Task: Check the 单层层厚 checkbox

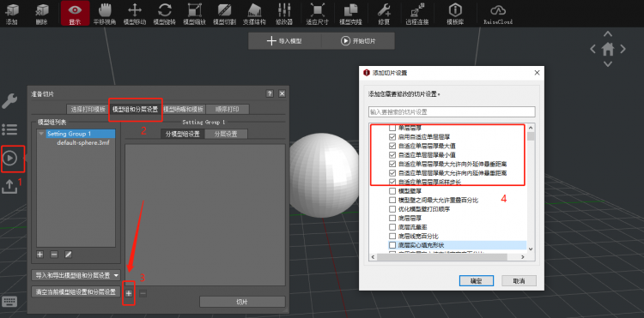Action: click(392, 128)
